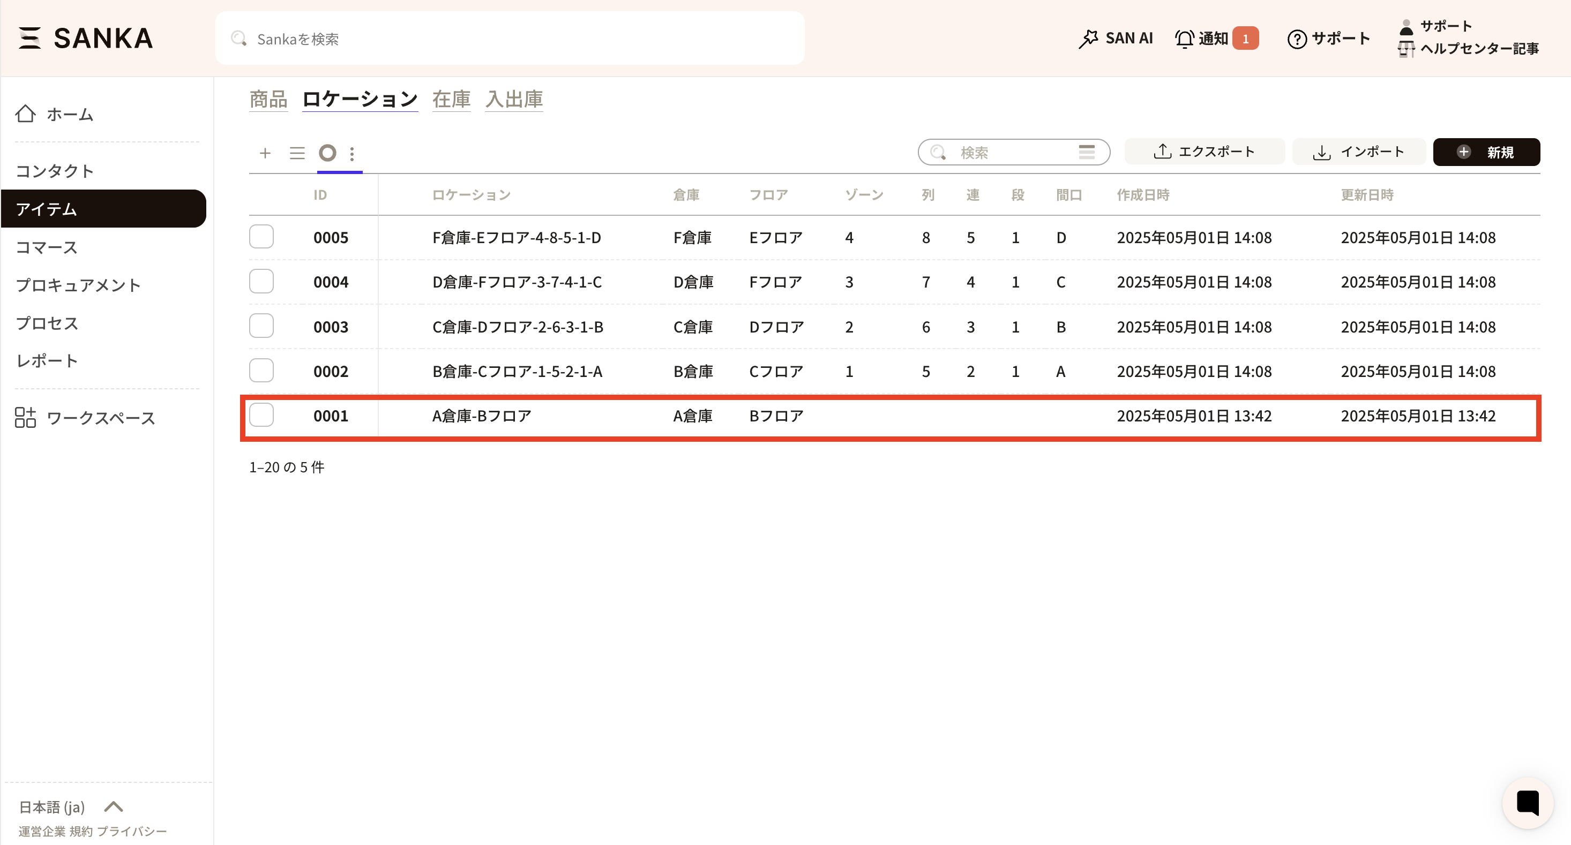Open SAN AI assistant

pos(1116,39)
